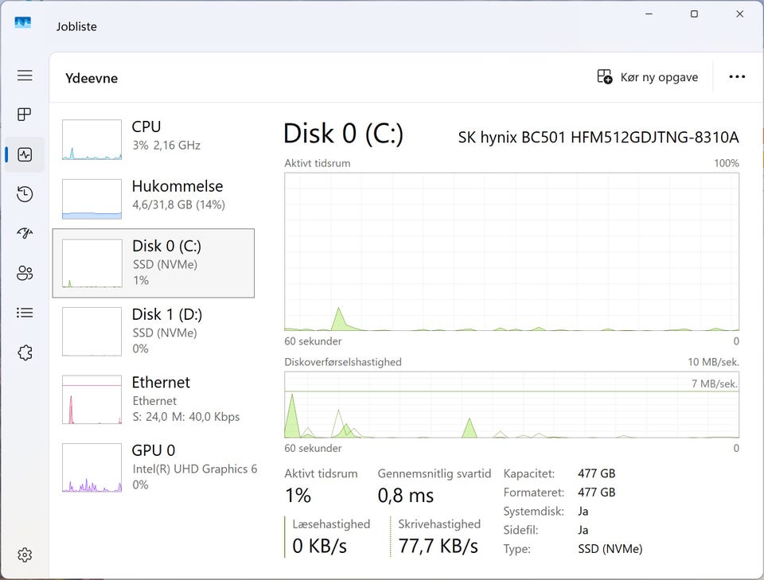Select the Hukommelse memory item
Screen dimensions: 764x580
pos(154,198)
